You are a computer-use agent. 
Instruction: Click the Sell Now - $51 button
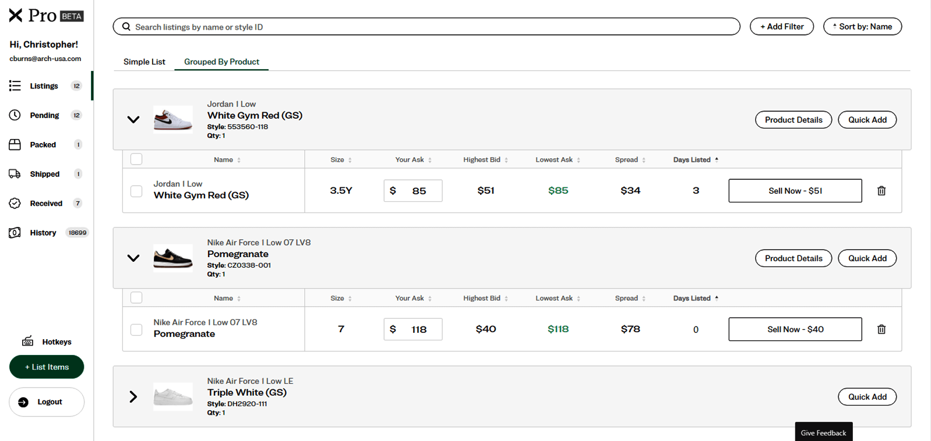click(795, 191)
